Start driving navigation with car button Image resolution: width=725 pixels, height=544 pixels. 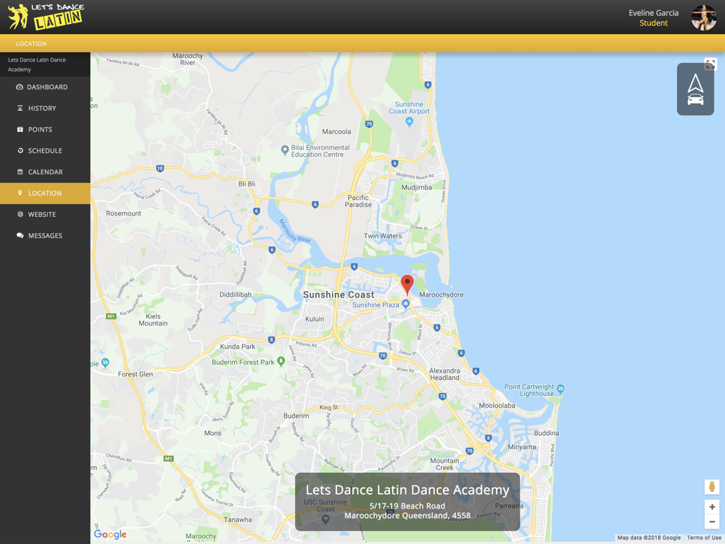point(695,89)
